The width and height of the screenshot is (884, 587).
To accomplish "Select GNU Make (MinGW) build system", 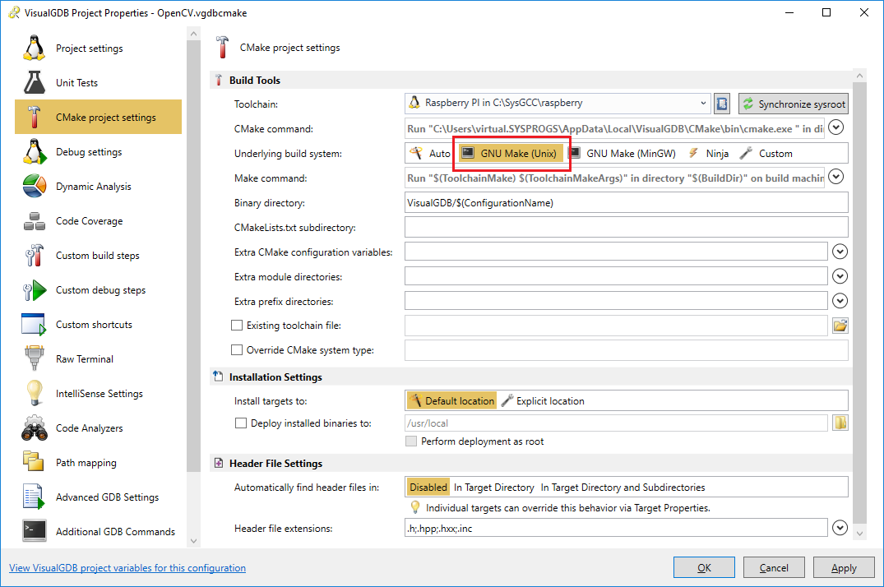I will (622, 154).
